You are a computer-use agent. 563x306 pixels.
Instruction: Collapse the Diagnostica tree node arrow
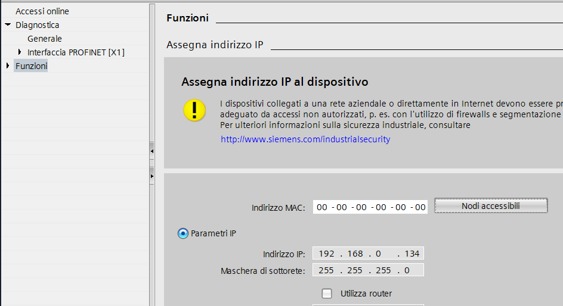(8, 25)
